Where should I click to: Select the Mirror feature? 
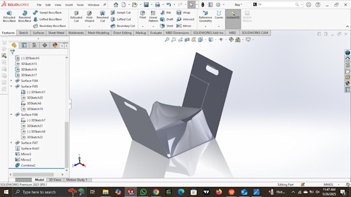click(x=184, y=26)
